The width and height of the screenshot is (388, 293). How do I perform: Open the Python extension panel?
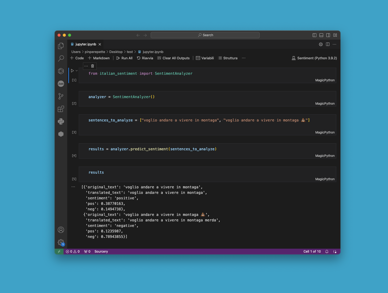(x=61, y=121)
